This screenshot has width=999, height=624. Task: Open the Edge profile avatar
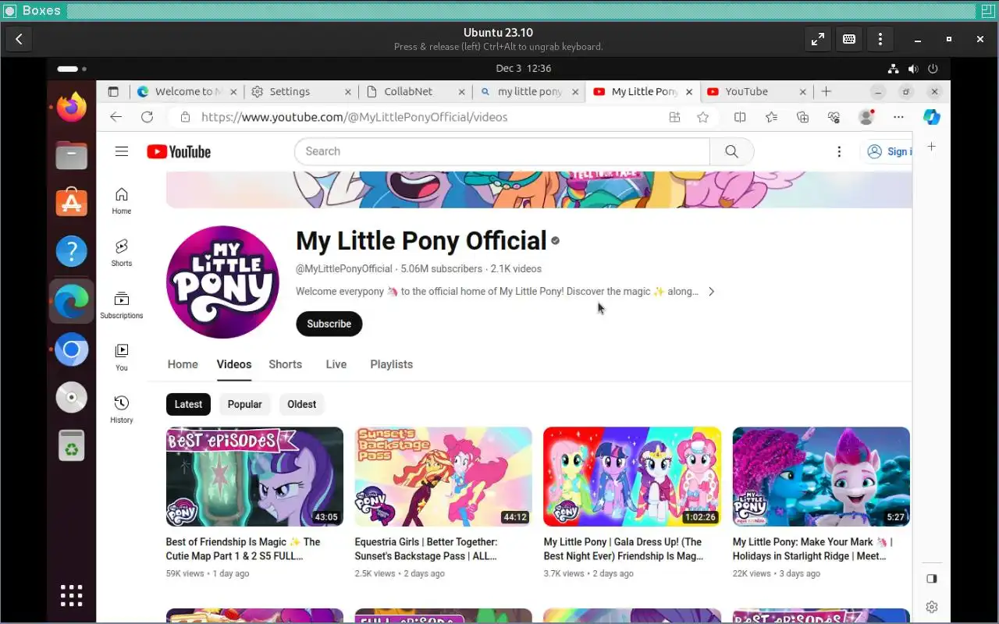pyautogui.click(x=866, y=117)
